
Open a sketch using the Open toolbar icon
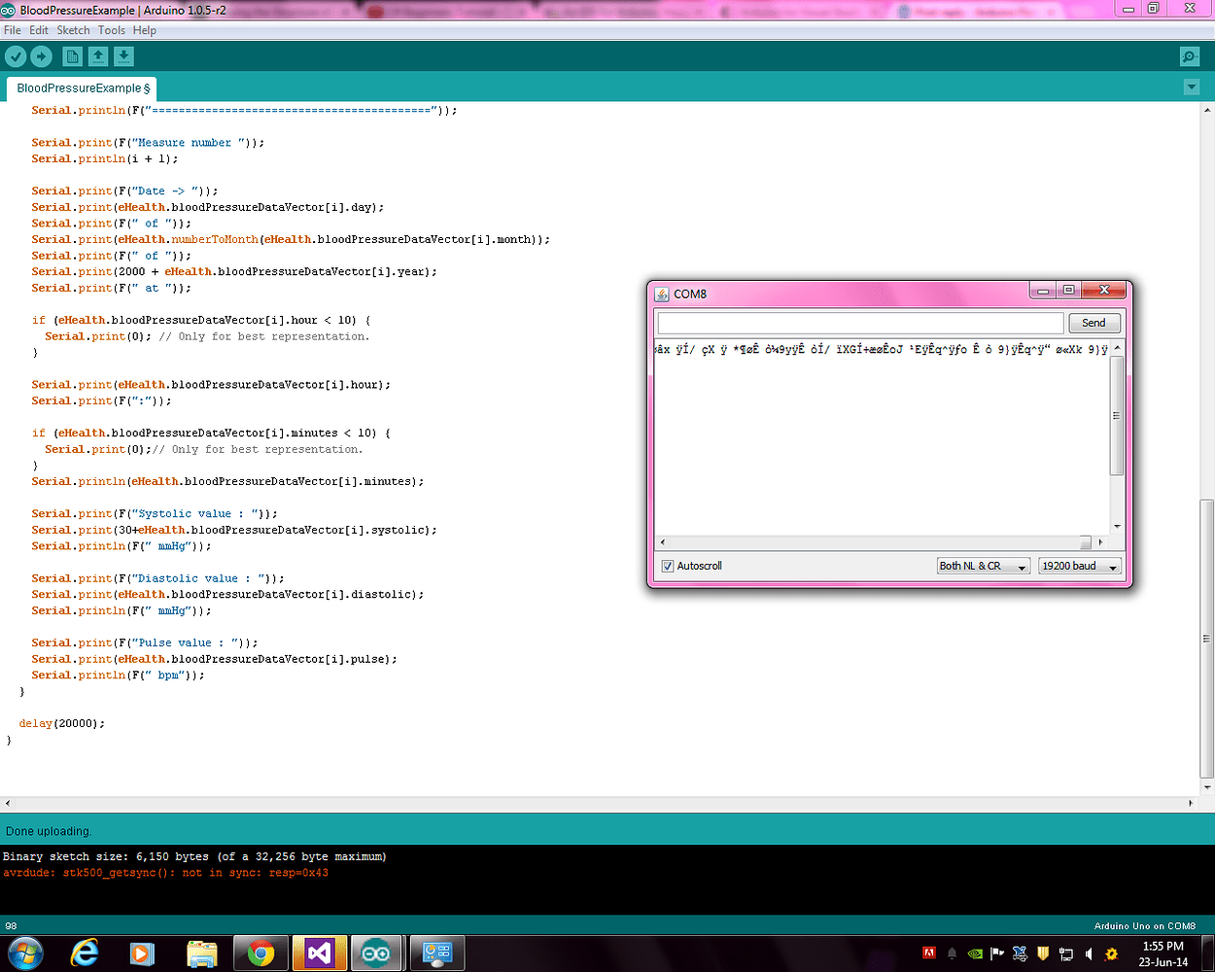coord(97,56)
